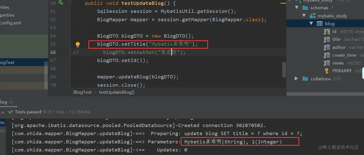
Task: Click the commented blogDTO.setAuthor line
Action: tap(144, 52)
